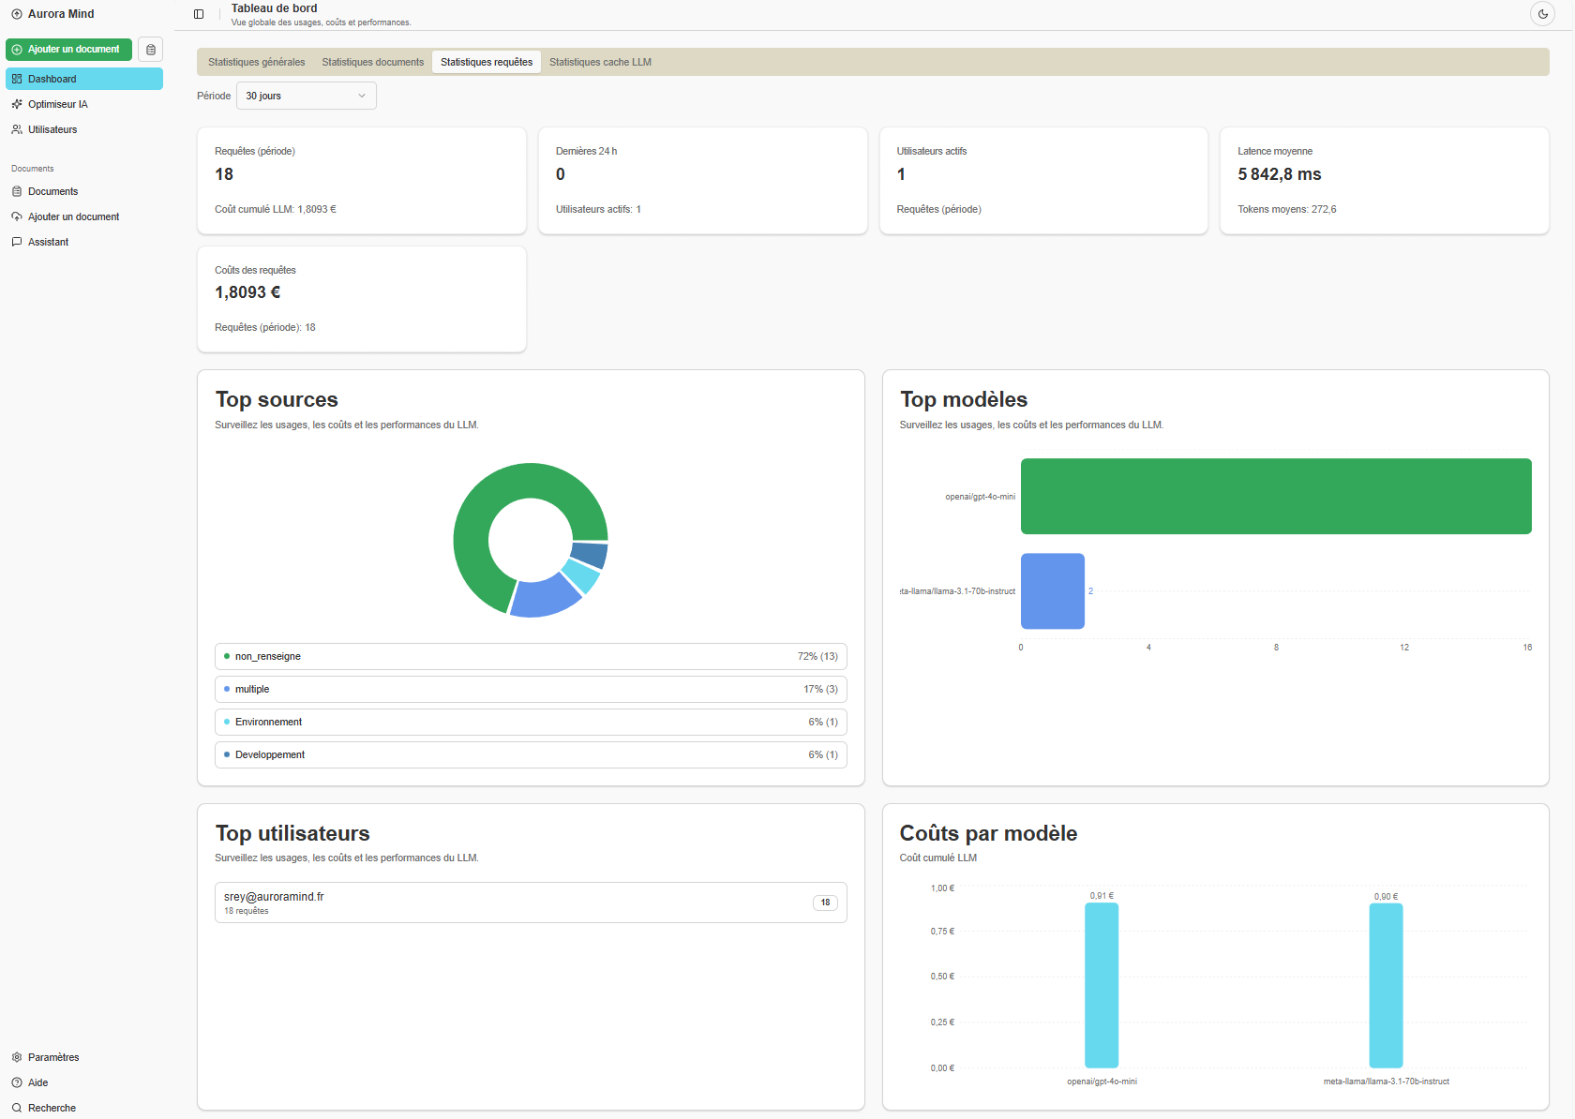Open the Statistiques cache LLM tab
This screenshot has width=1575, height=1119.
600,62
